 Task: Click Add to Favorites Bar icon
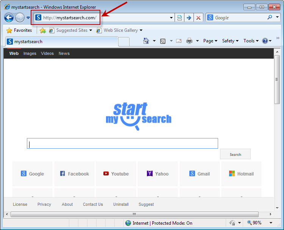click(43, 30)
